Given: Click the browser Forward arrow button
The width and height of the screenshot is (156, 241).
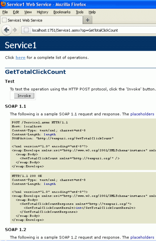Looking at the screenshot, I should point(15,30).
